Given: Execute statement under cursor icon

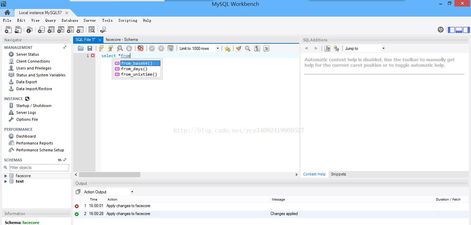Looking at the screenshot, I should point(110,49).
